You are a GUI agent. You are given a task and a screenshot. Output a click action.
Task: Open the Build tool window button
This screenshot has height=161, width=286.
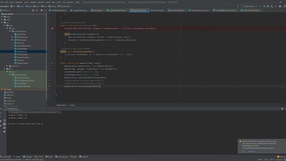click(74, 157)
